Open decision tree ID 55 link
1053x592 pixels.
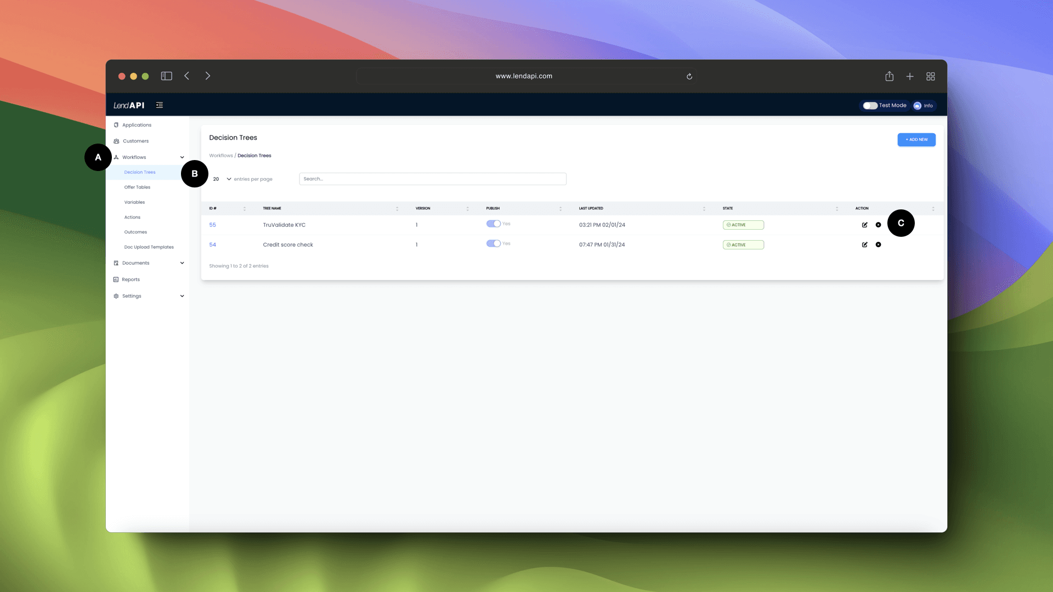point(212,225)
